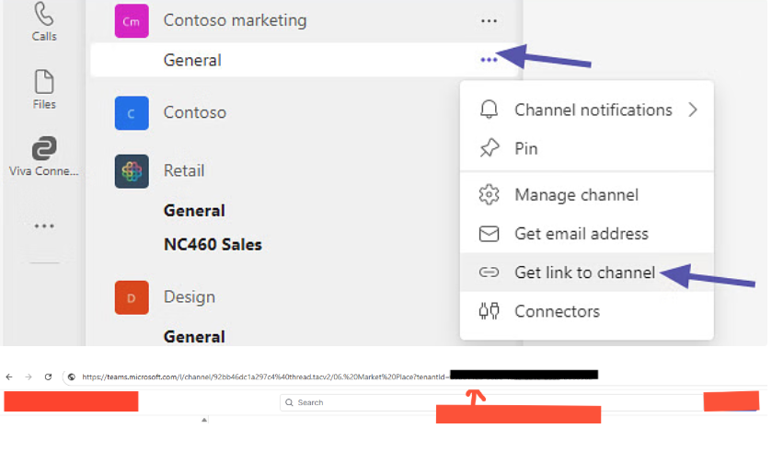Click the plug icon for Connectors

[489, 311]
